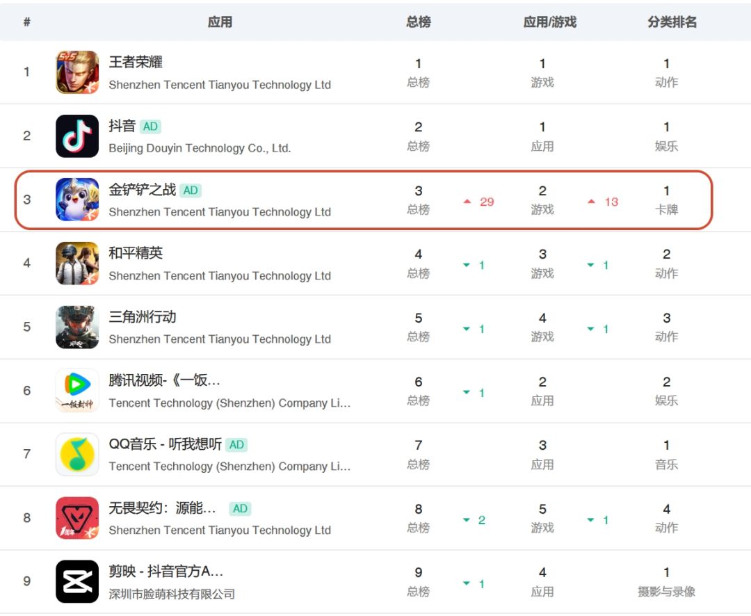Click Beijing Douyin Technology Co., Ltd. publisher
751x616 pixels.
[x=200, y=148]
